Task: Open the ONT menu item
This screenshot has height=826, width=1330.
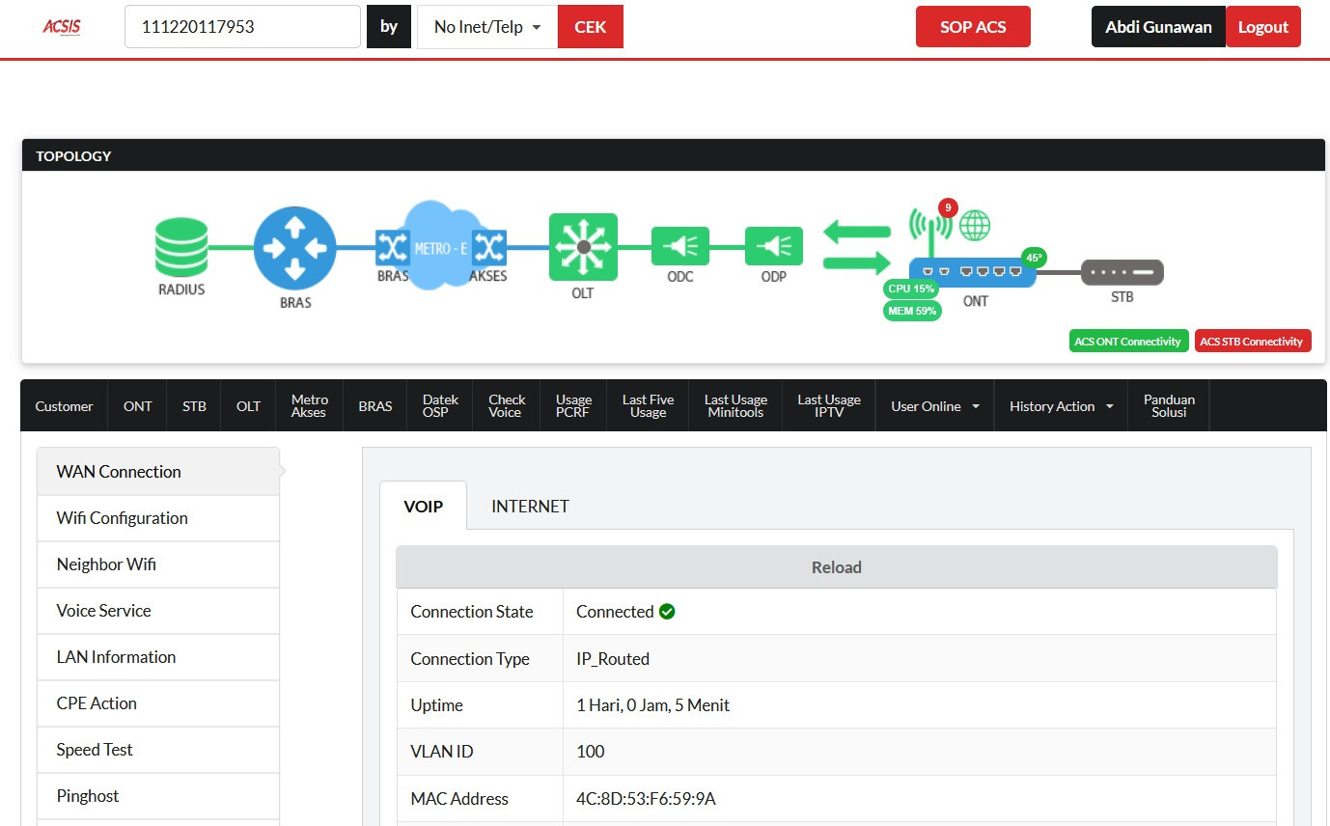Action: (x=138, y=406)
